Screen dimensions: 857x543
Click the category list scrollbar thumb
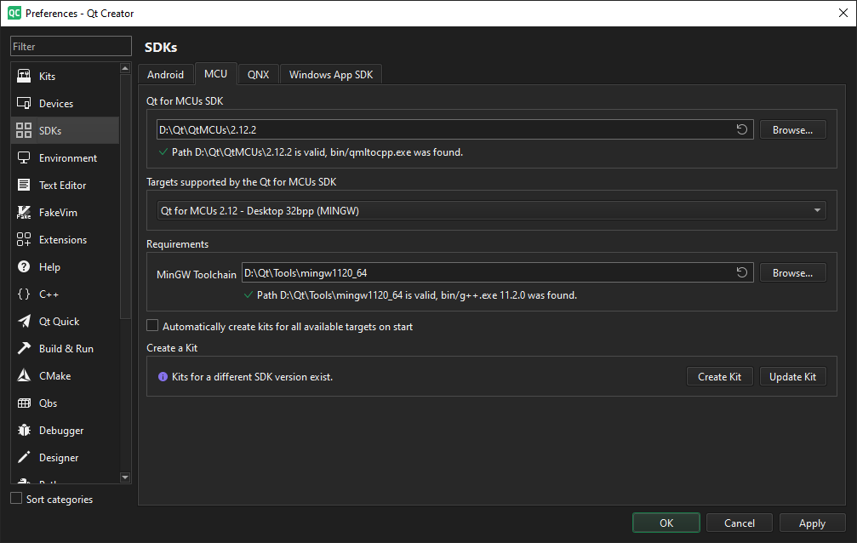pyautogui.click(x=125, y=197)
